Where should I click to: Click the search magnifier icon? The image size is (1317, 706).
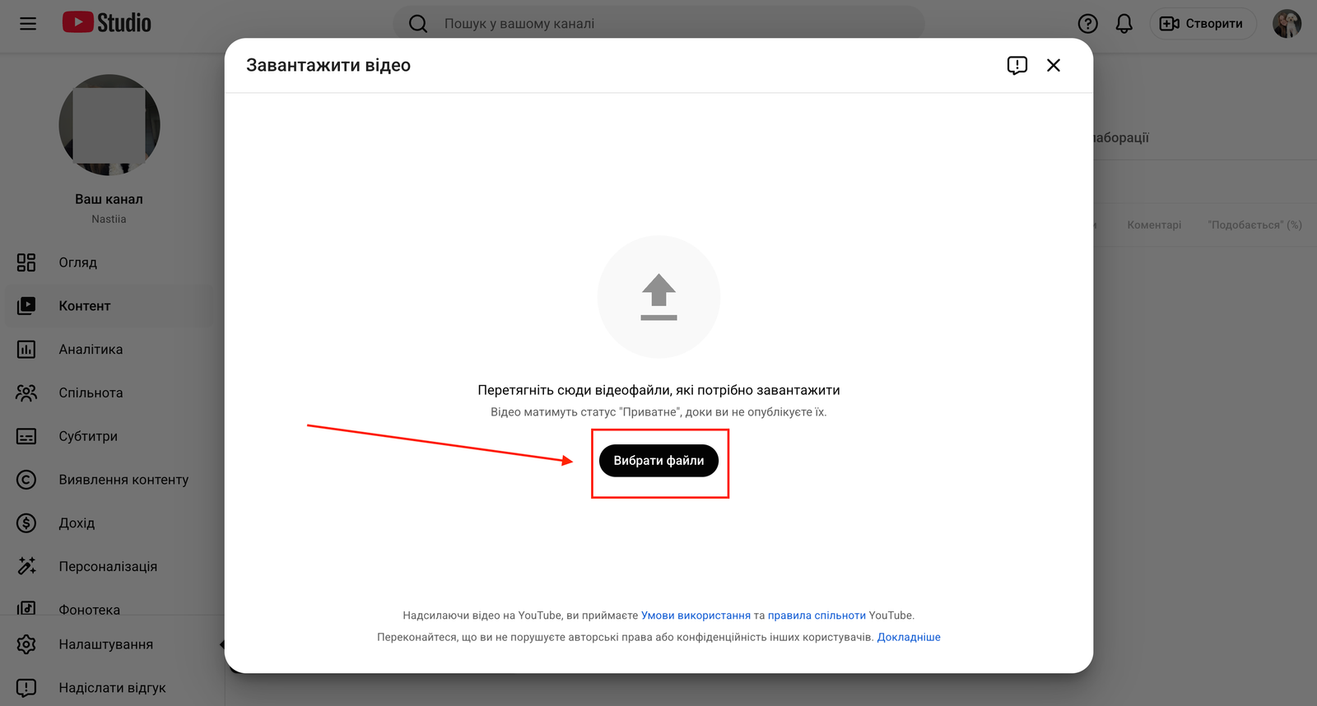(x=418, y=24)
